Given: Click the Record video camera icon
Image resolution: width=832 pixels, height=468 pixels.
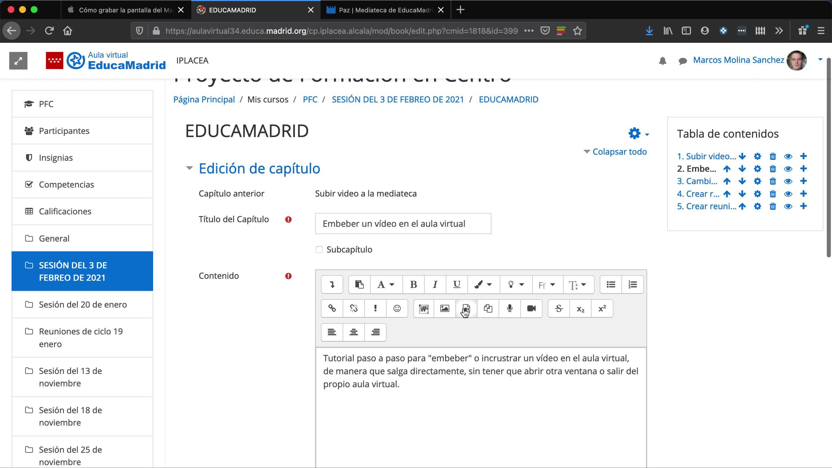Looking at the screenshot, I should (531, 308).
